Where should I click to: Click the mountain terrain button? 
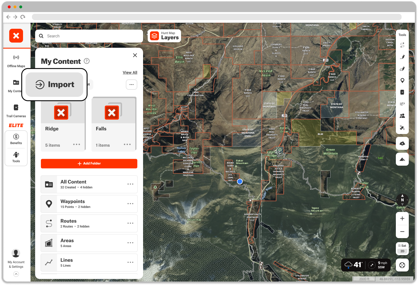[x=402, y=159]
